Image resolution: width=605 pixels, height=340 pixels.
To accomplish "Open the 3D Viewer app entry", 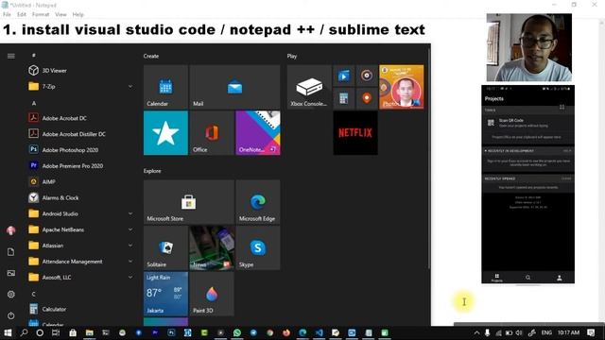I will [54, 71].
